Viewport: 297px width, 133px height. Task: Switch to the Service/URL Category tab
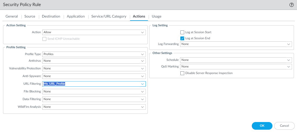109,16
